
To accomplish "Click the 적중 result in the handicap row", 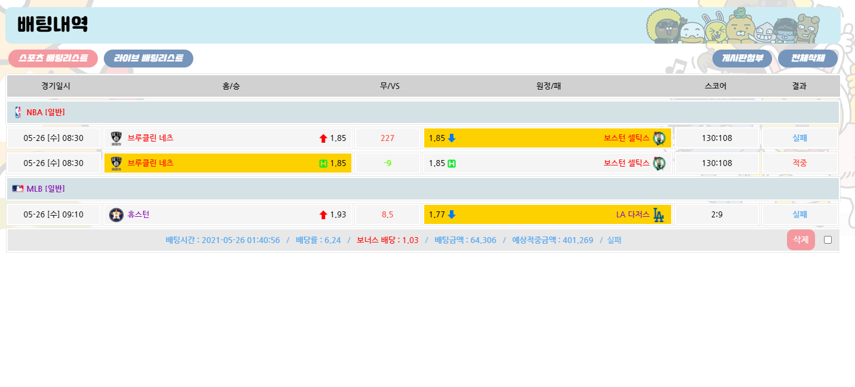I will pyautogui.click(x=800, y=163).
